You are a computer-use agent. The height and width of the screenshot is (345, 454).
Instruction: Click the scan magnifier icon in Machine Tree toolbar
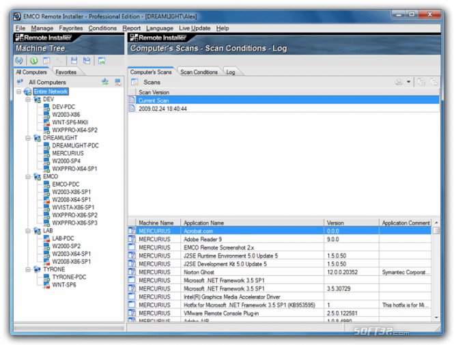46,61
